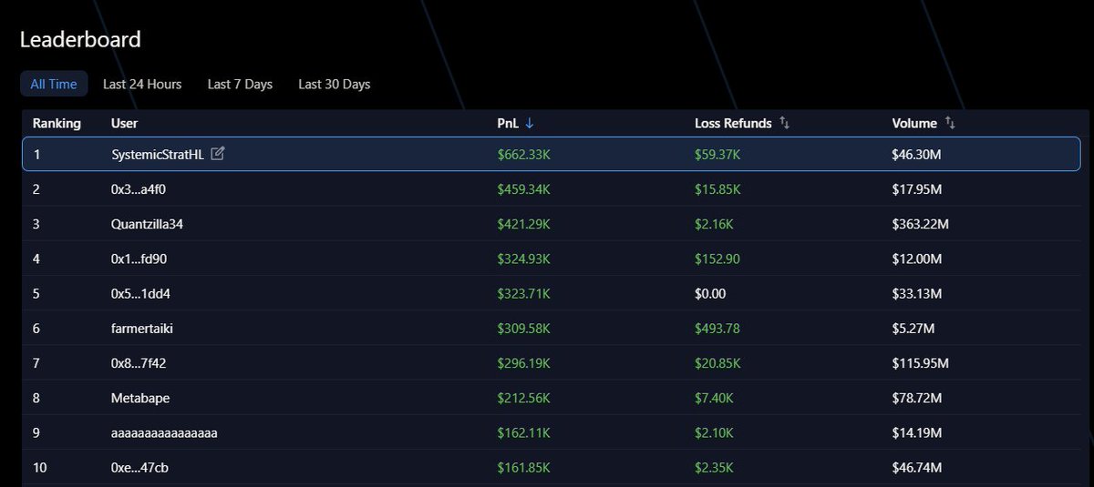This screenshot has width=1094, height=487.
Task: Open user farmertaiki
Action: [142, 329]
